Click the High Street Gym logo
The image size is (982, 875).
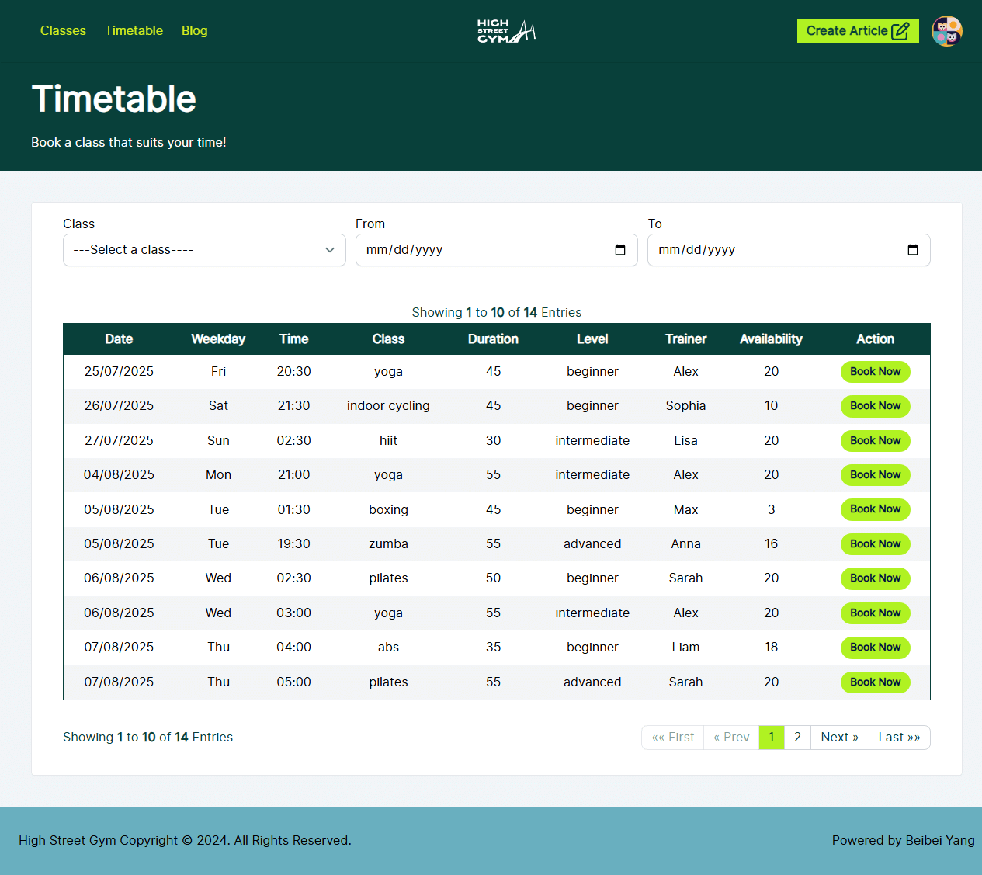tap(506, 31)
